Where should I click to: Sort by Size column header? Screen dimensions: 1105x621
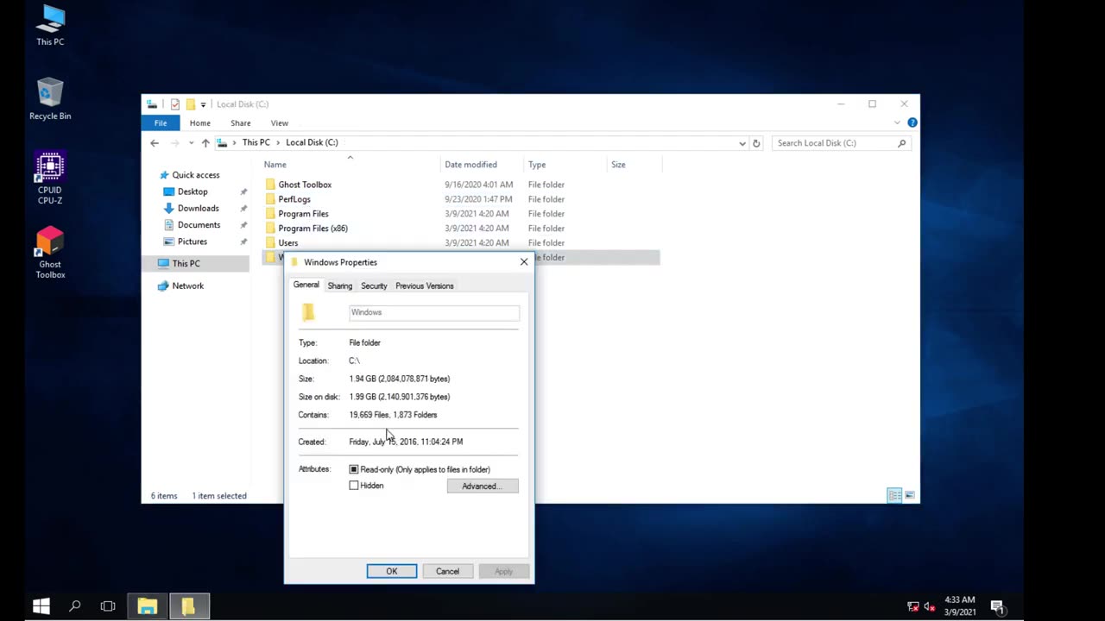point(634,165)
